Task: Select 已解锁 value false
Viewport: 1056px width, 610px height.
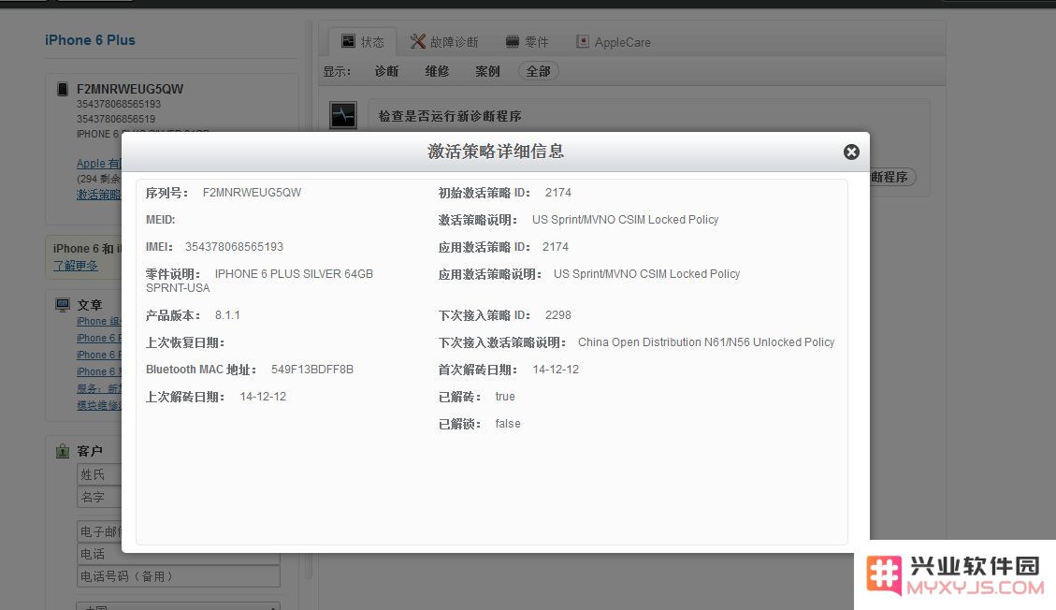Action: point(508,424)
